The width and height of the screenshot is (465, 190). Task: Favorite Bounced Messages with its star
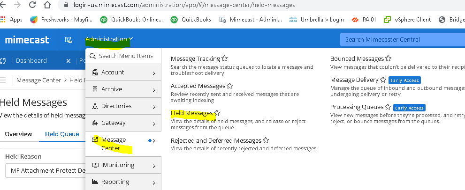tap(388, 58)
